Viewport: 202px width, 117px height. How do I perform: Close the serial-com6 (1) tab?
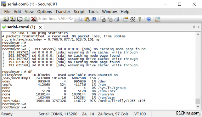coord(40,27)
